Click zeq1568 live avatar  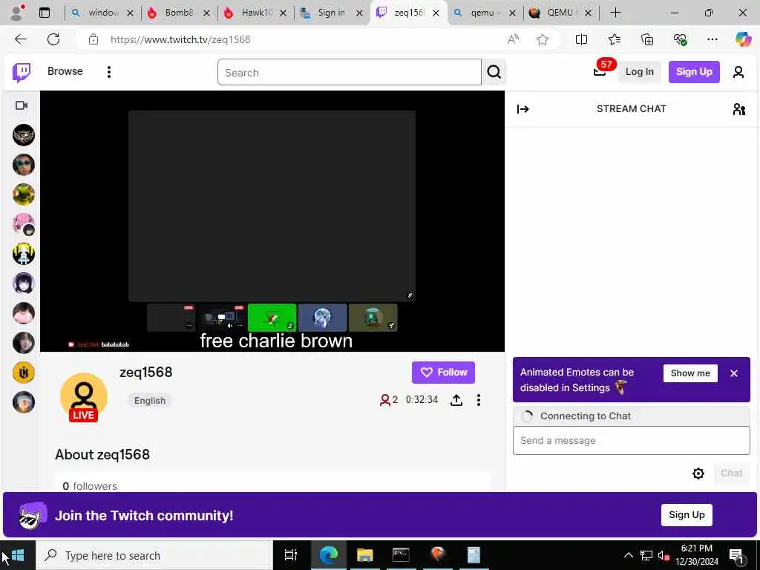(x=83, y=396)
